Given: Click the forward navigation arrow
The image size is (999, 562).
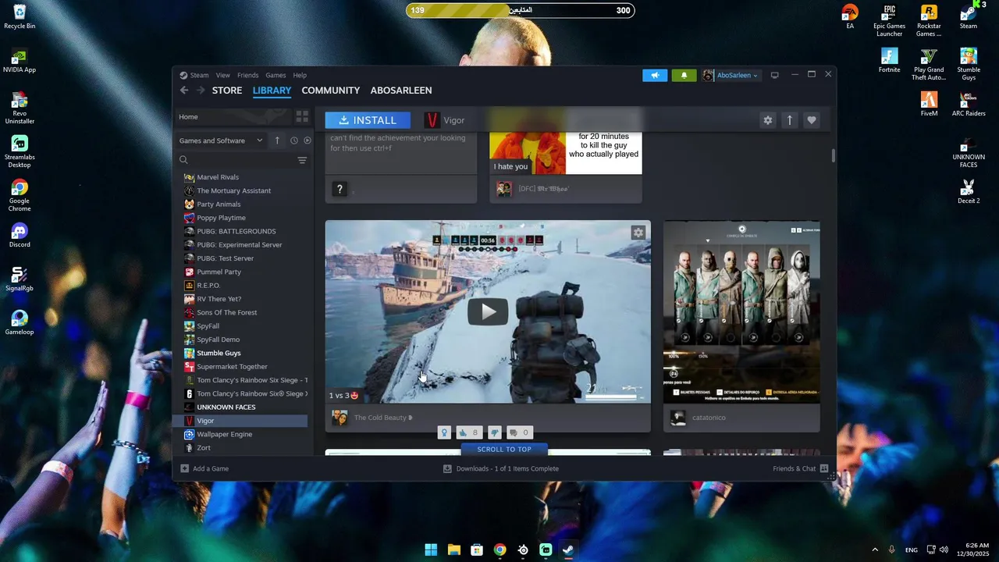Looking at the screenshot, I should [x=201, y=91].
